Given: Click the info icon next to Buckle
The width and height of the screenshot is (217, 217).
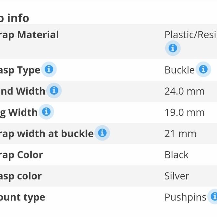Looking at the screenshot, I should click(203, 70).
